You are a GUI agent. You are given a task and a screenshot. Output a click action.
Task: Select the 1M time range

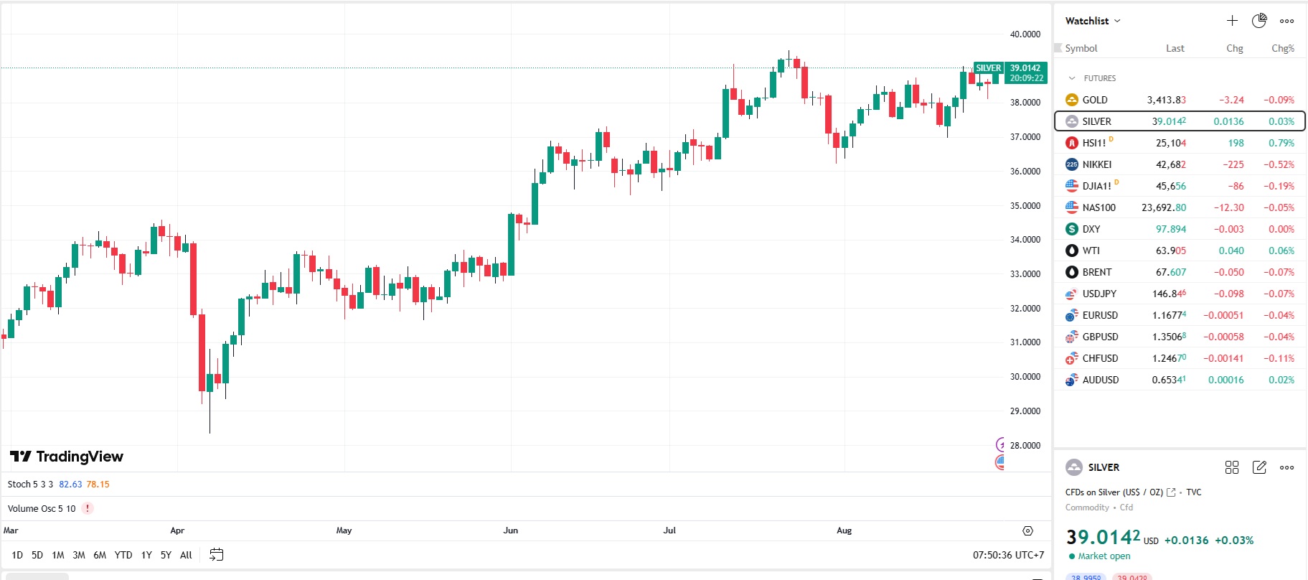click(58, 555)
